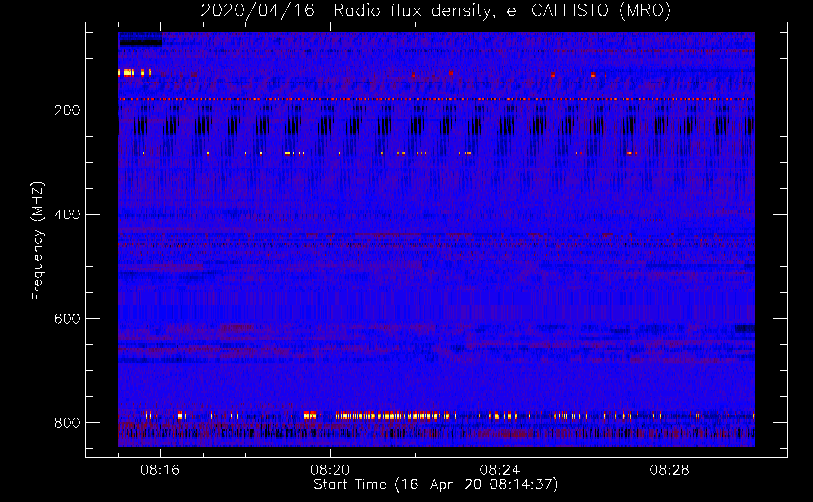813x502 pixels.
Task: Click the 200 frequency tick label
Action: (67, 111)
